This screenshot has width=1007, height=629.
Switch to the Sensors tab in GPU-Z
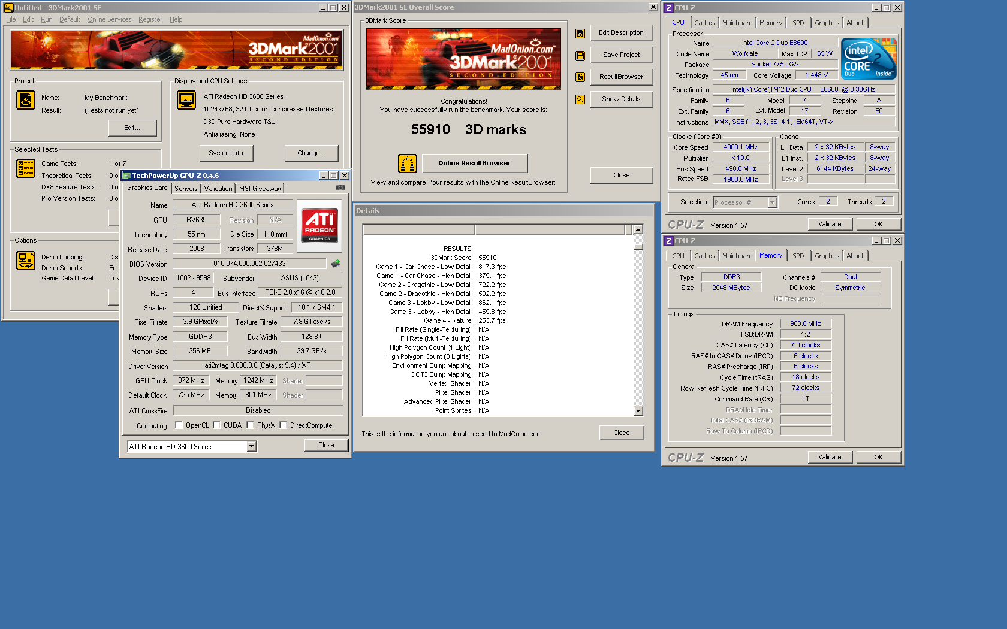tap(186, 189)
